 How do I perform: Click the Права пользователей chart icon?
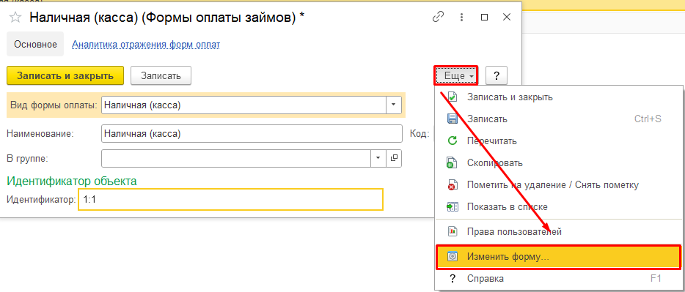(x=453, y=231)
